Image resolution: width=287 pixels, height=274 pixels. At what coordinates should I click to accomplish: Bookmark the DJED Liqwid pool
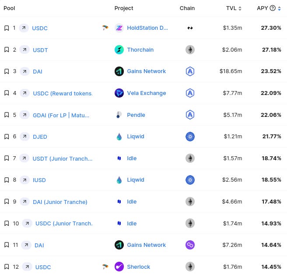point(7,137)
